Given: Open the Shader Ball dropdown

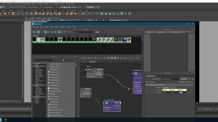Looking at the screenshot, I should click(163, 32).
